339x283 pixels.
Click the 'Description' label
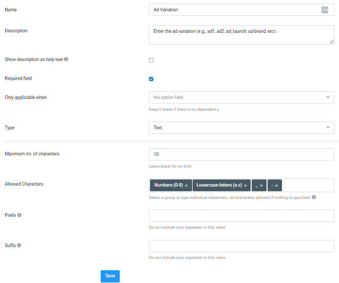[x=16, y=31]
